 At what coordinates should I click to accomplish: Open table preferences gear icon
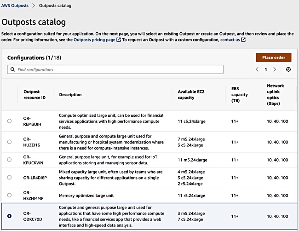click(x=288, y=69)
